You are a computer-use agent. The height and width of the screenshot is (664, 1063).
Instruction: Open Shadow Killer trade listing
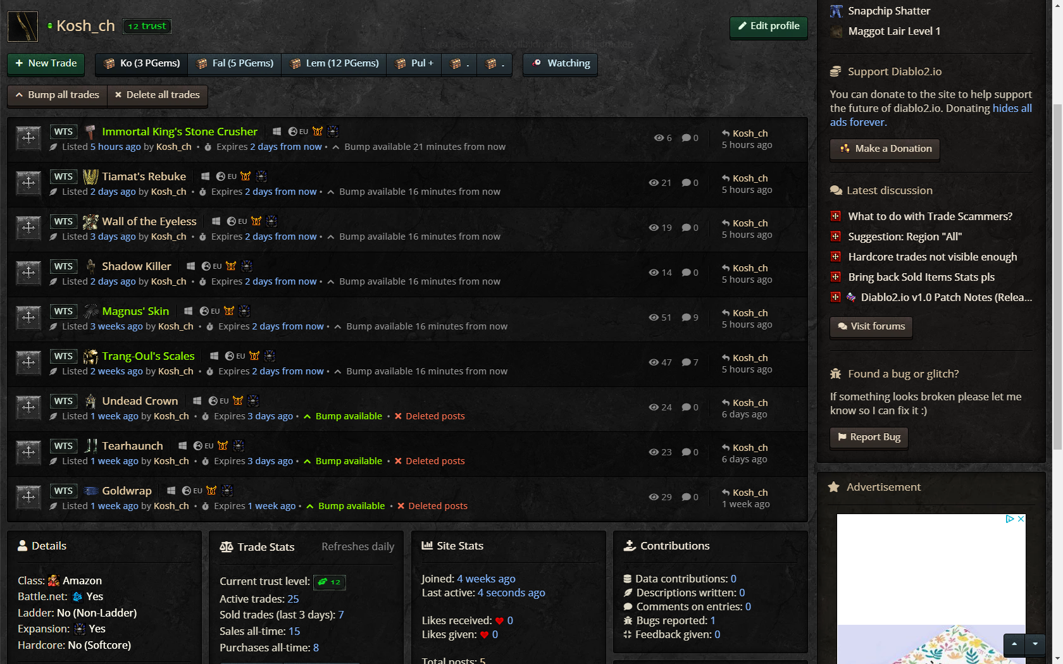click(137, 266)
